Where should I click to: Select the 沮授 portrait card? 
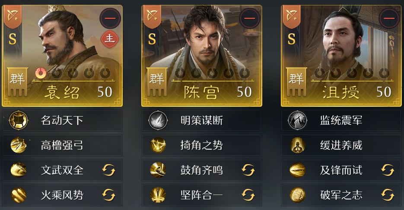(x=341, y=56)
